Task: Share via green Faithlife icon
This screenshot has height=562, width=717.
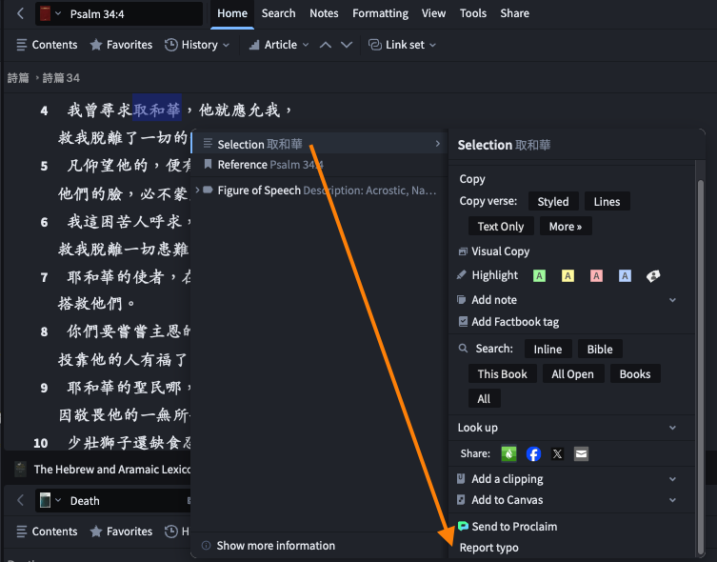Action: coord(508,453)
